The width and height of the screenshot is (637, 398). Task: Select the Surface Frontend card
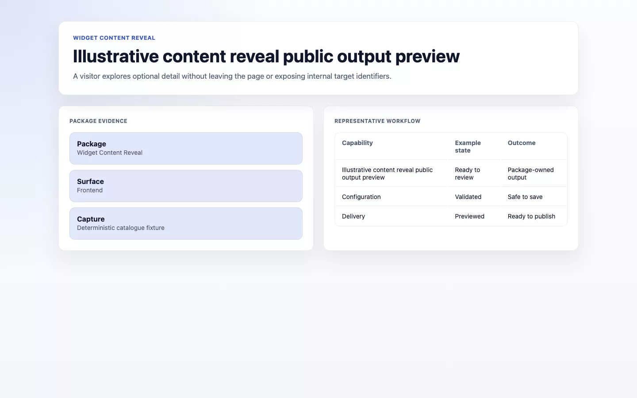click(x=186, y=186)
